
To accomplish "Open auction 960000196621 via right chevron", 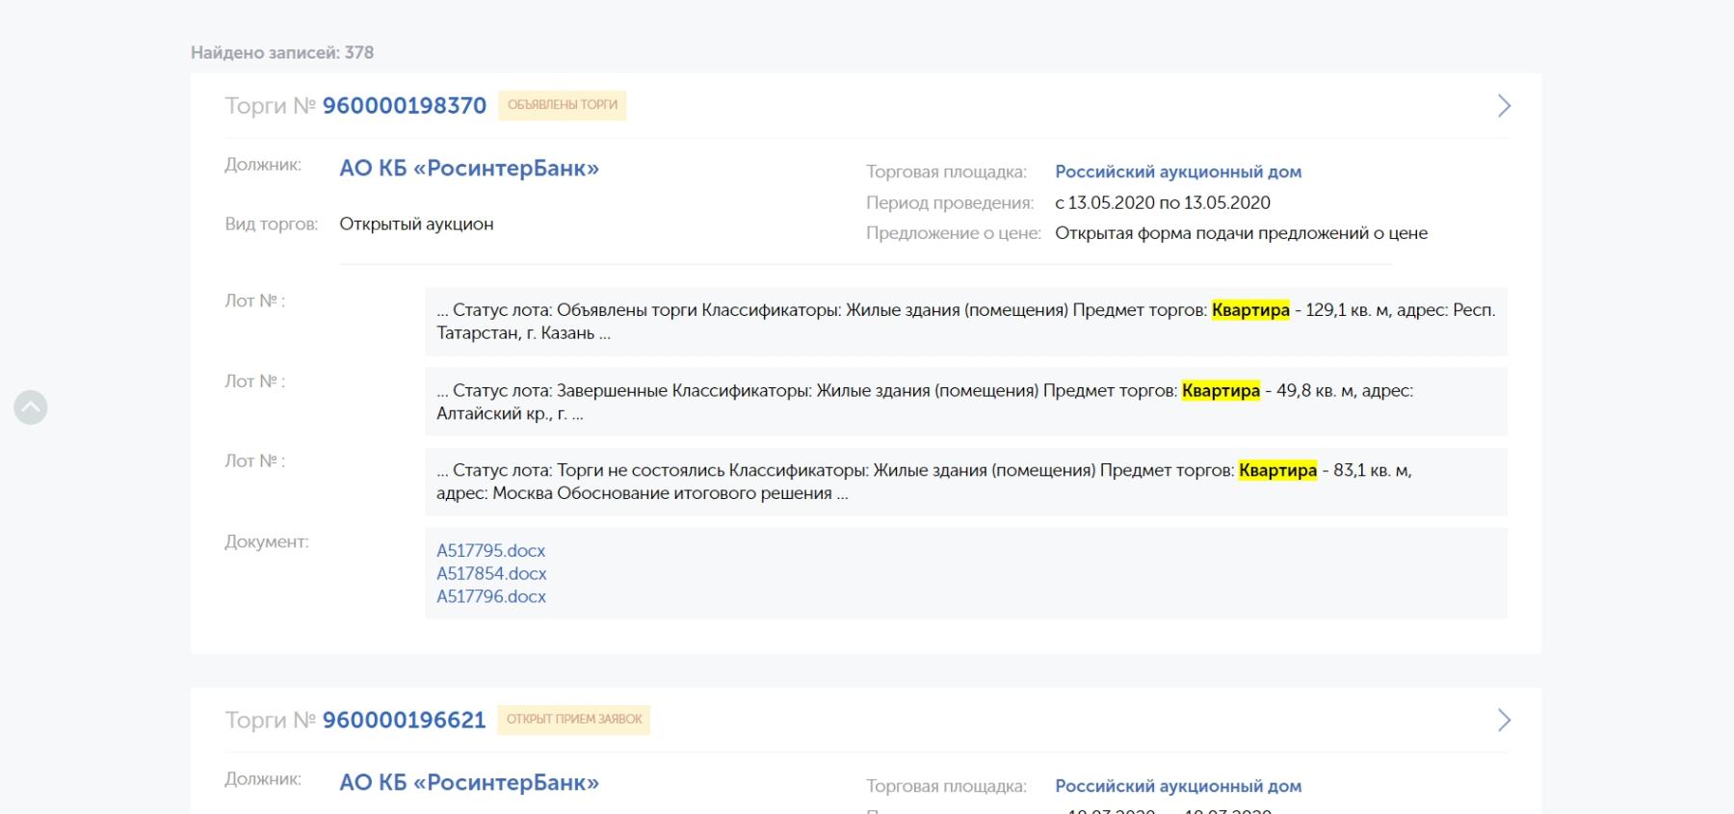I will pyautogui.click(x=1504, y=721).
